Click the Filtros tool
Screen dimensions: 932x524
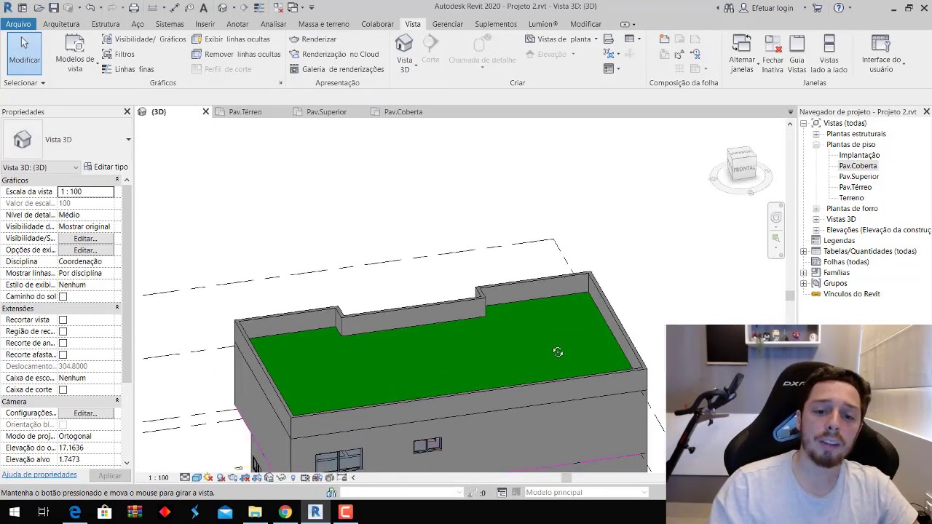[x=119, y=54]
